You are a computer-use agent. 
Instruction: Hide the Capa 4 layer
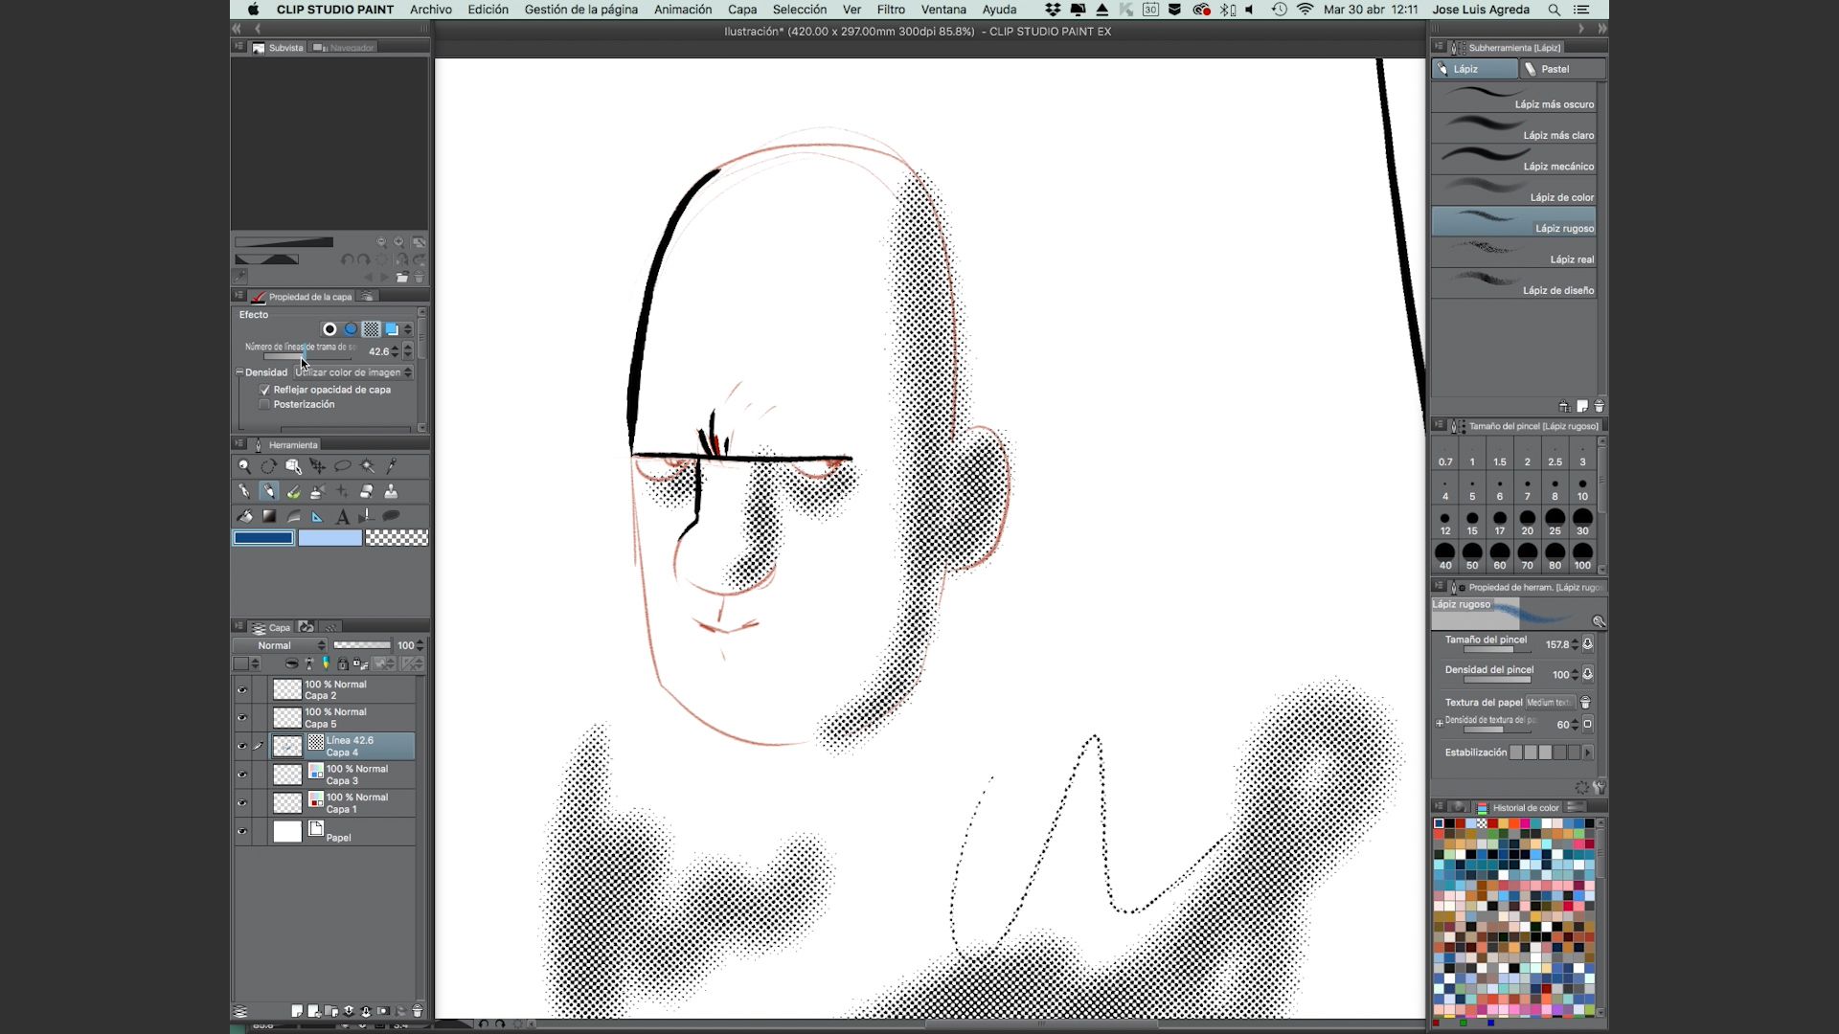[242, 746]
